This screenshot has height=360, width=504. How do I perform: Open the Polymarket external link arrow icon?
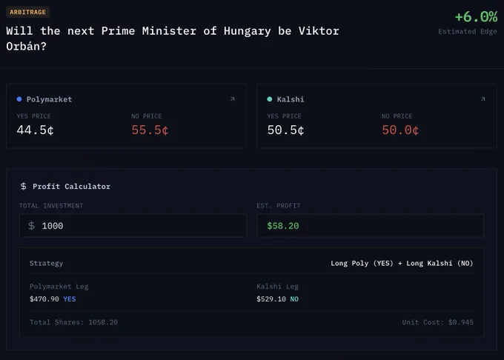click(233, 99)
